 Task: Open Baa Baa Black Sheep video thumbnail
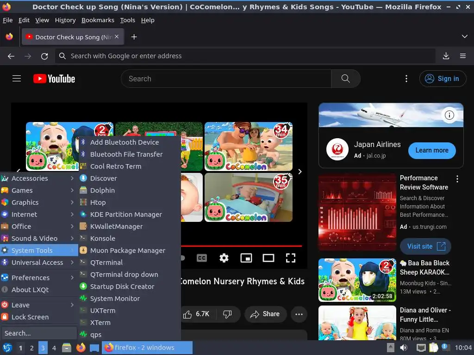(x=357, y=280)
